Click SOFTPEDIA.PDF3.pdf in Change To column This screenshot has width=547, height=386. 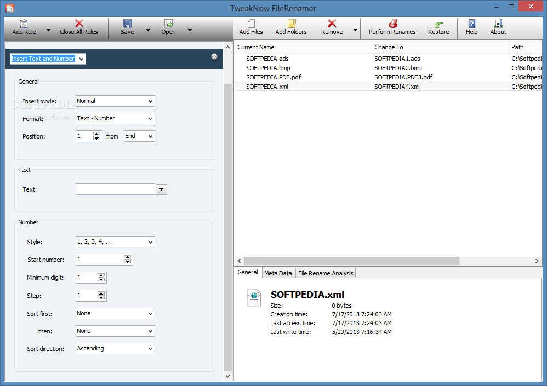point(403,77)
